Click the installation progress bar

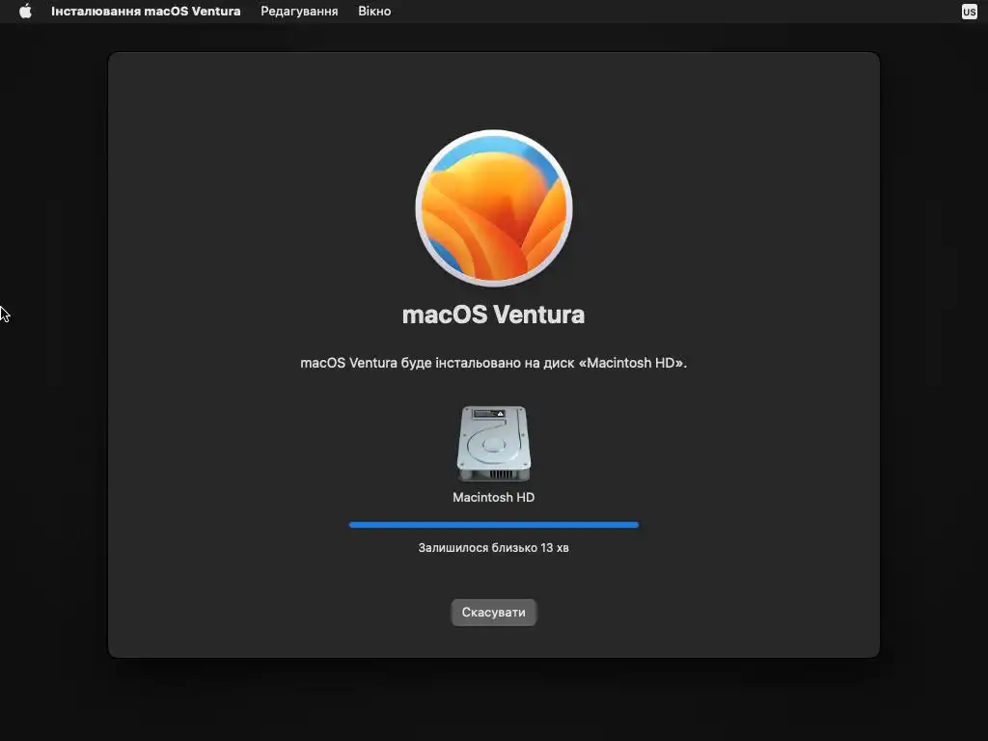tap(493, 525)
